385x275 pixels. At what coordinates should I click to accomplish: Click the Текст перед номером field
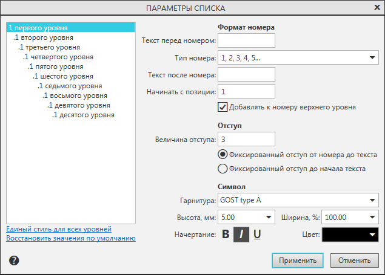click(246, 40)
